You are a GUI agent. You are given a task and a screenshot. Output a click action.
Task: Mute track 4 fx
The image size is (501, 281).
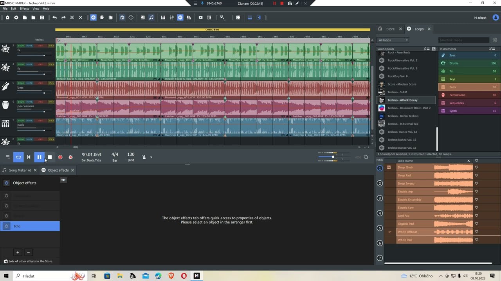pyautogui.click(x=29, y=64)
